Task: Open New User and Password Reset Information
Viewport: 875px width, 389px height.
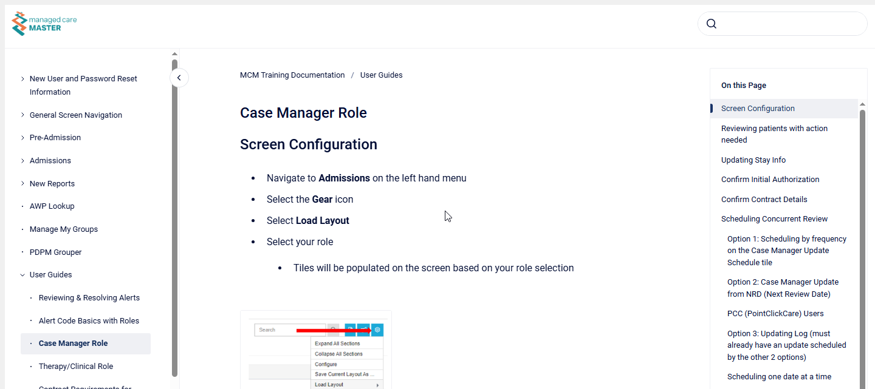Action: point(83,86)
